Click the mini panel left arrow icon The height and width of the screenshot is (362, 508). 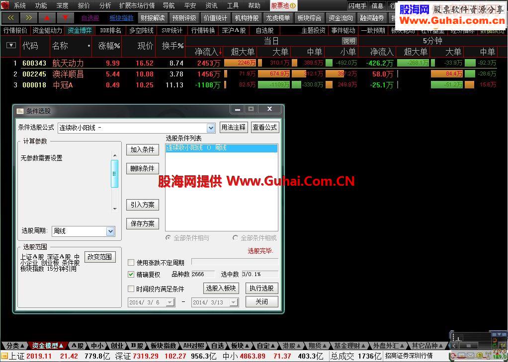[x=454, y=346]
